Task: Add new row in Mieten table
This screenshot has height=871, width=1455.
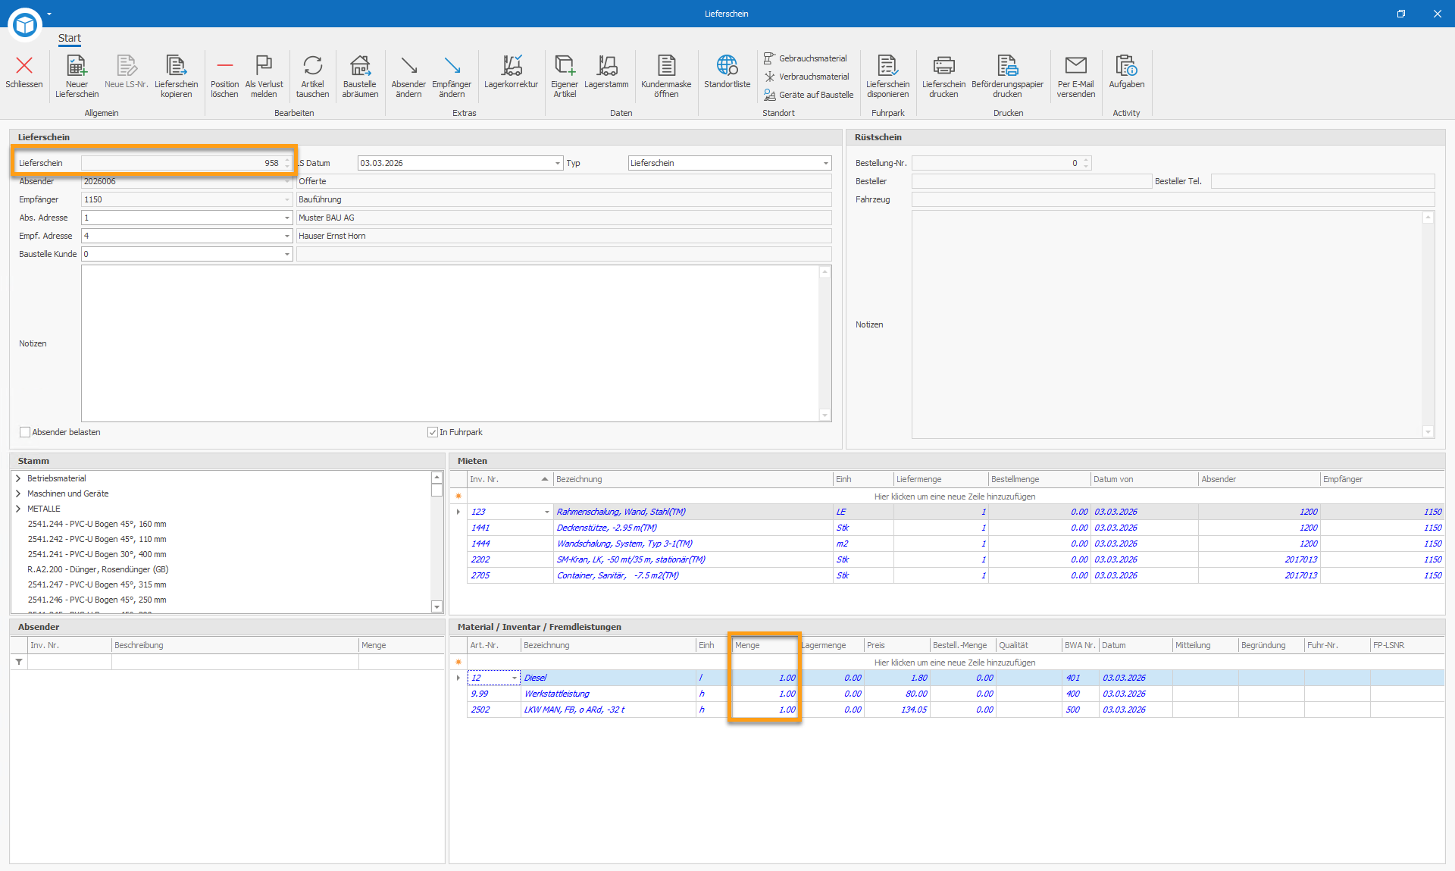Action: pyautogui.click(x=954, y=497)
